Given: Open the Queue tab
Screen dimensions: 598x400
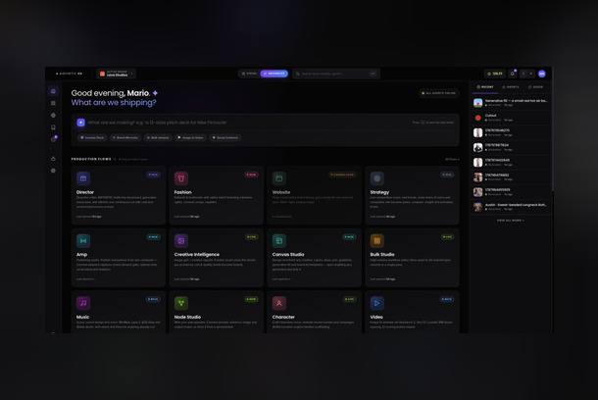Looking at the screenshot, I should click(535, 87).
